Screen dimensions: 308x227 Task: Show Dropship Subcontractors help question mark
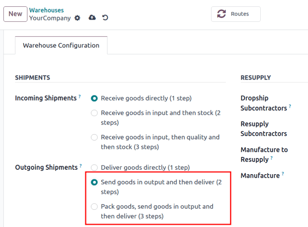pyautogui.click(x=290, y=106)
